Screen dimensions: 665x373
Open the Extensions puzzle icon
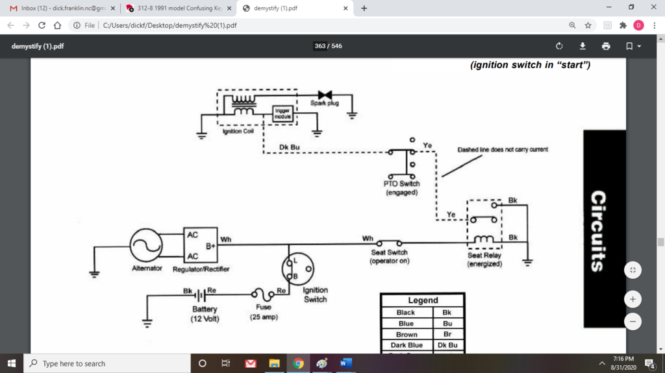click(623, 25)
